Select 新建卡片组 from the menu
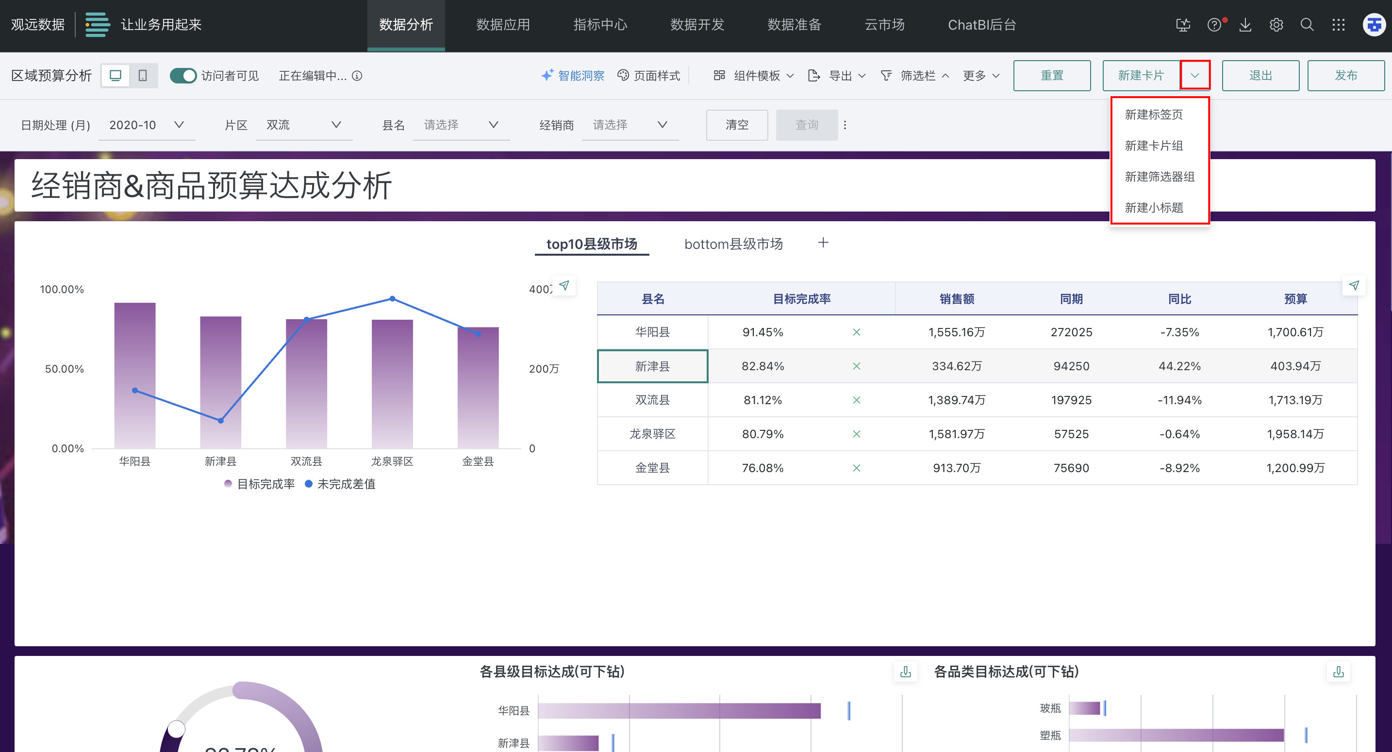This screenshot has height=752, width=1392. pyautogui.click(x=1154, y=146)
